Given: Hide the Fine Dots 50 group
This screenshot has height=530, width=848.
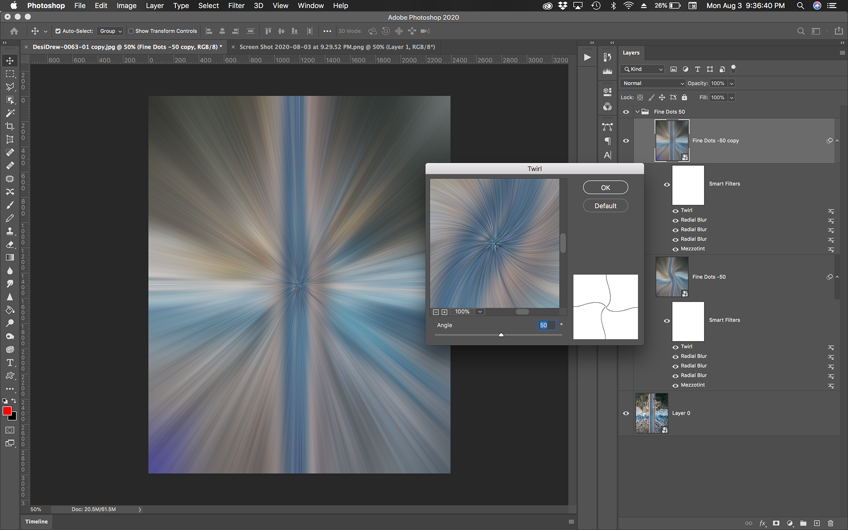Looking at the screenshot, I should tap(626, 112).
